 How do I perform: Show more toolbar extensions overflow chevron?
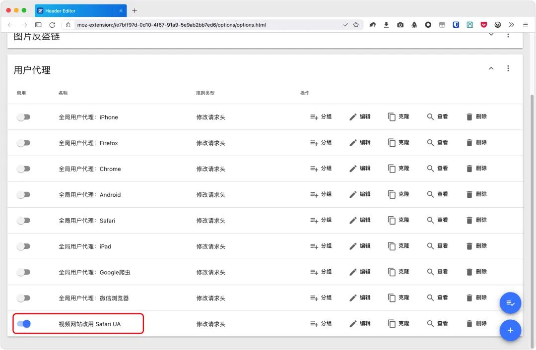(511, 25)
